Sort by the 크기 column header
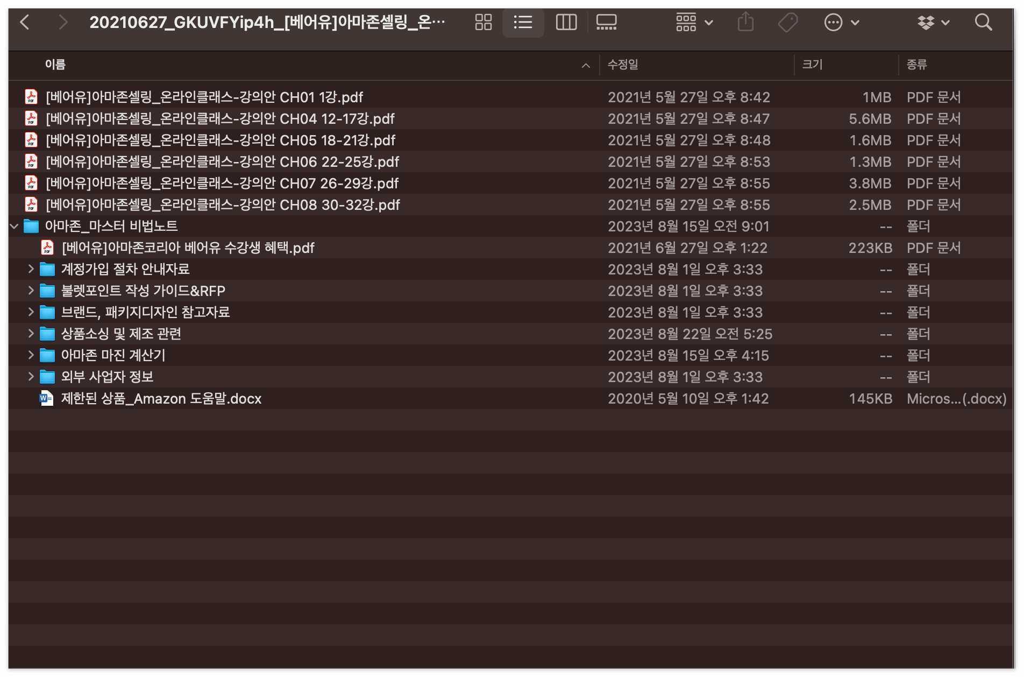1024x677 pixels. coord(812,65)
